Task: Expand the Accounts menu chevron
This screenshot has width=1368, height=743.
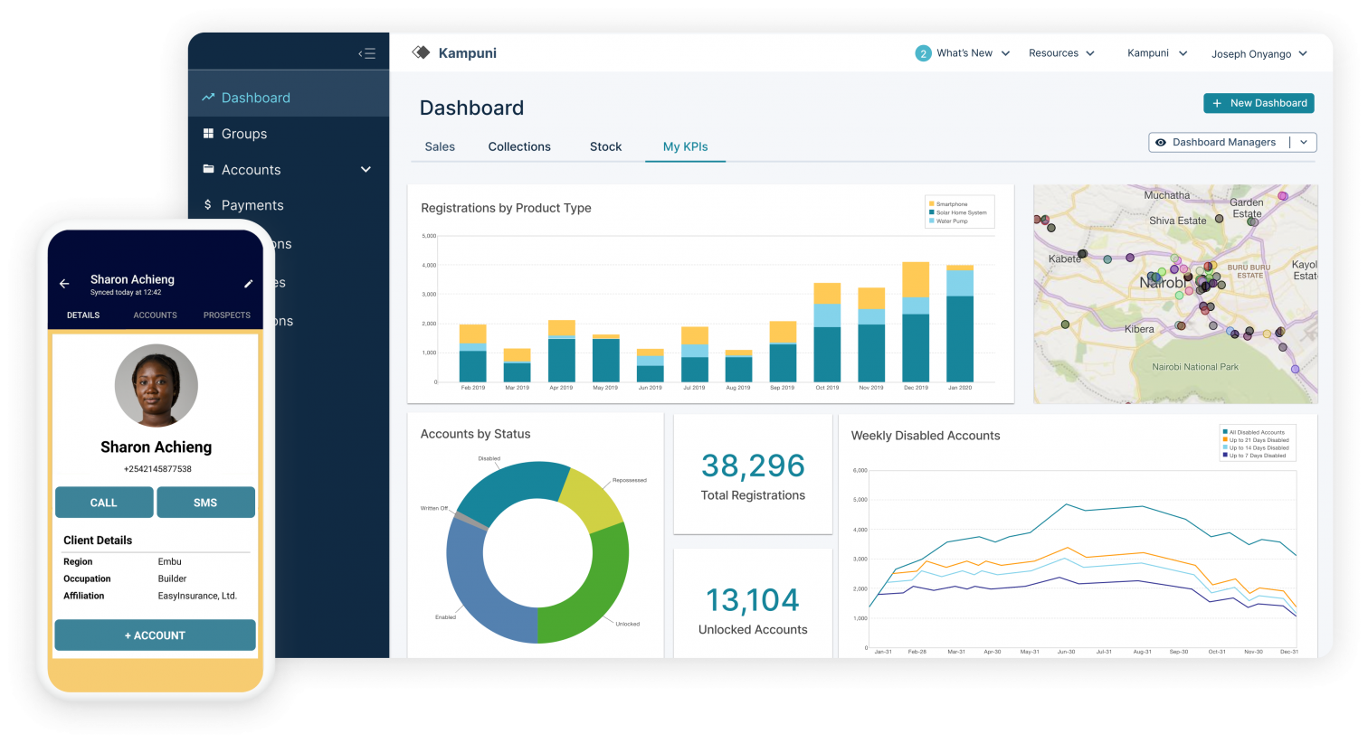Action: click(x=366, y=169)
